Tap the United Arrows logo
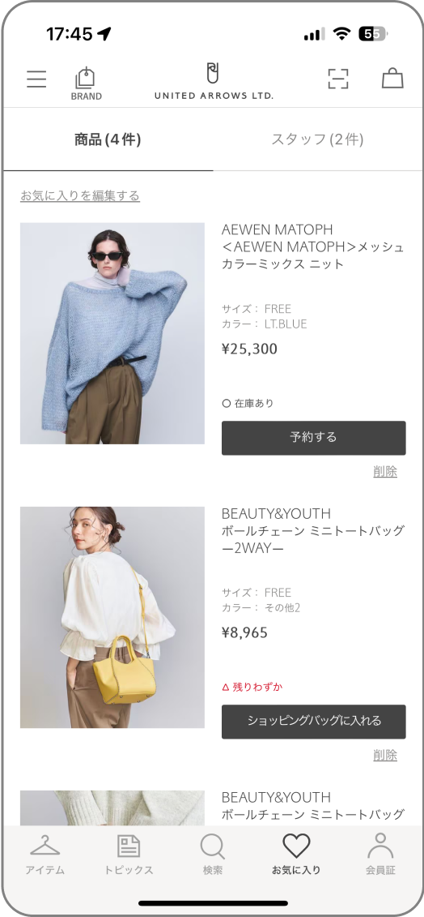 (x=214, y=82)
